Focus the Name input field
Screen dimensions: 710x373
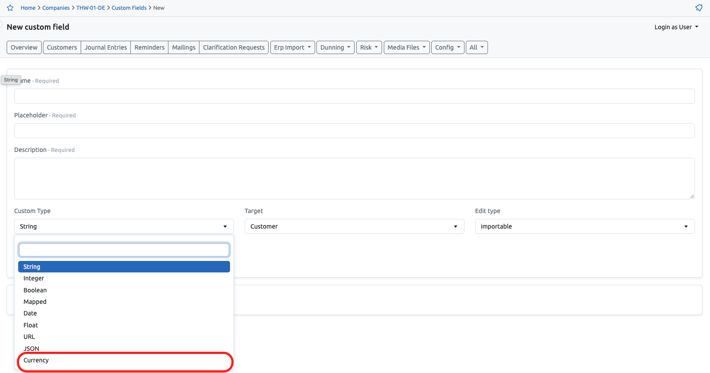pos(355,96)
